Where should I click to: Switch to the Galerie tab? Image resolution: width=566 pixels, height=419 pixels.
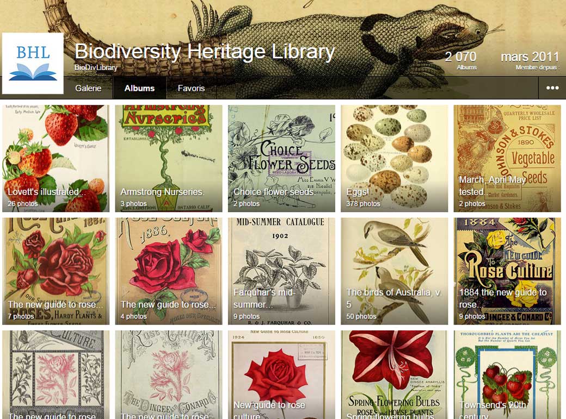pos(88,88)
